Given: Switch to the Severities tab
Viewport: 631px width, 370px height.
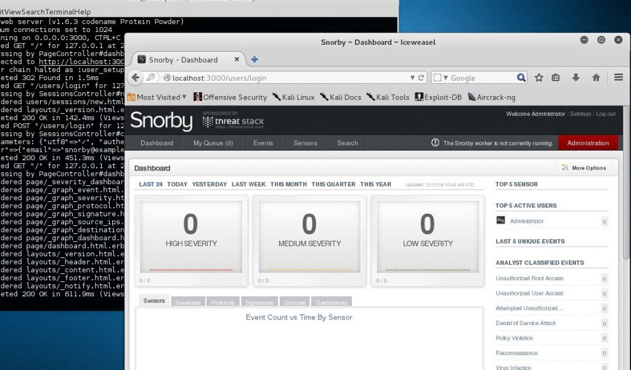Looking at the screenshot, I should (x=188, y=302).
